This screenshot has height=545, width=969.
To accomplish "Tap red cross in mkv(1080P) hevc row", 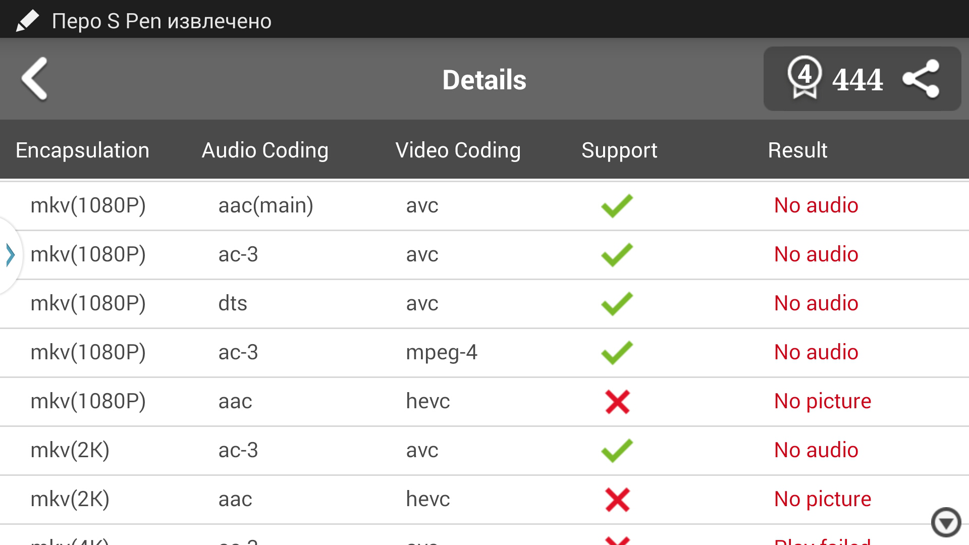I will click(x=617, y=402).
